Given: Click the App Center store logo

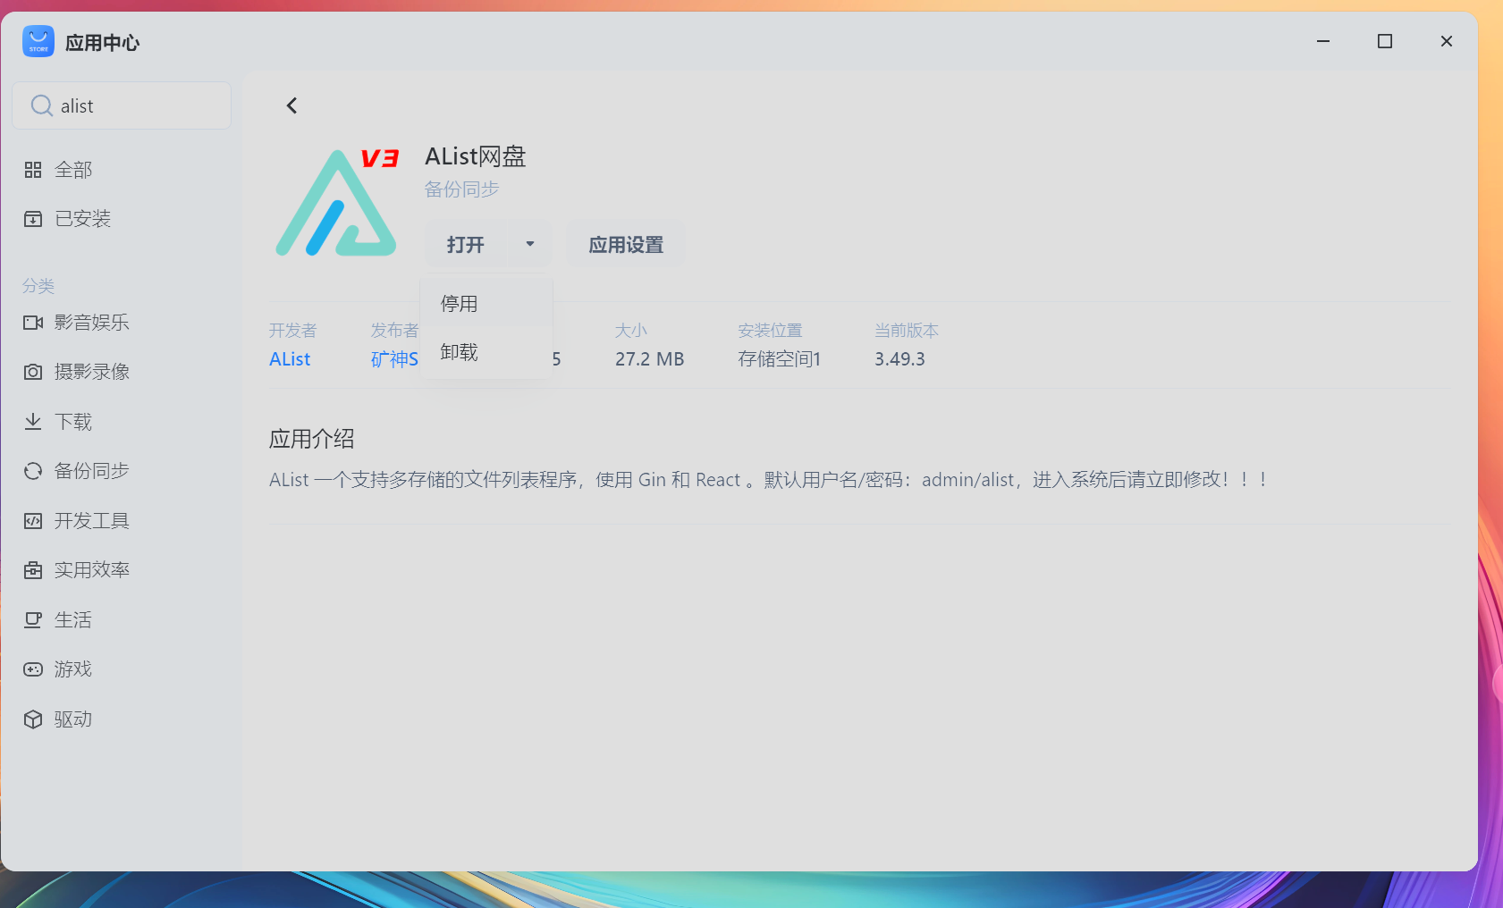Looking at the screenshot, I should [38, 42].
